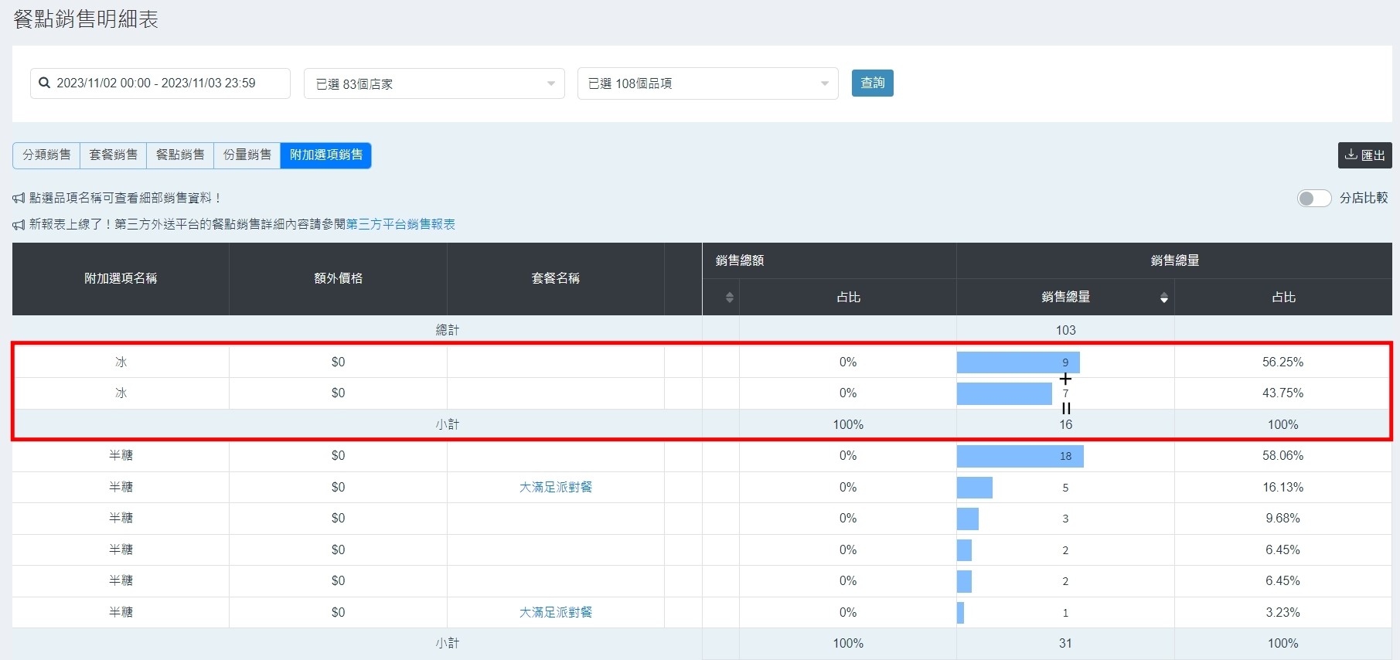Image resolution: width=1400 pixels, height=660 pixels.
Task: Expand the 已選 108個品項 dropdown
Action: coord(707,83)
